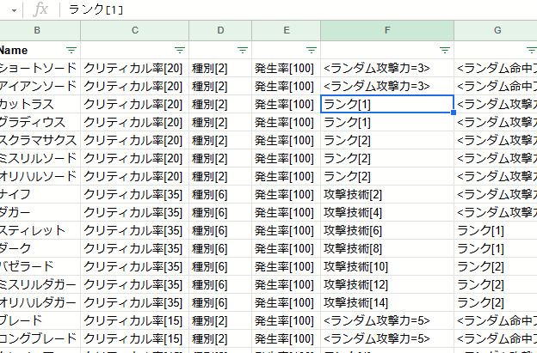Select ランク[2] in column F of オリハルソード row
537x353 pixels.
point(387,176)
